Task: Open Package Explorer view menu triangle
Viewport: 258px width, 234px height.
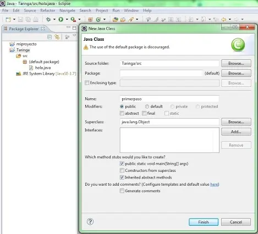Action: (x=74, y=36)
